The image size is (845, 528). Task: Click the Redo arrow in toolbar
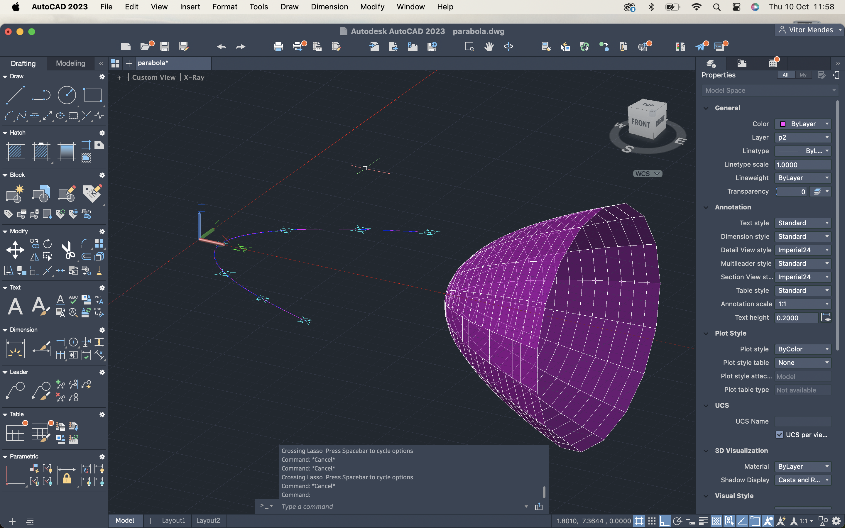point(241,46)
